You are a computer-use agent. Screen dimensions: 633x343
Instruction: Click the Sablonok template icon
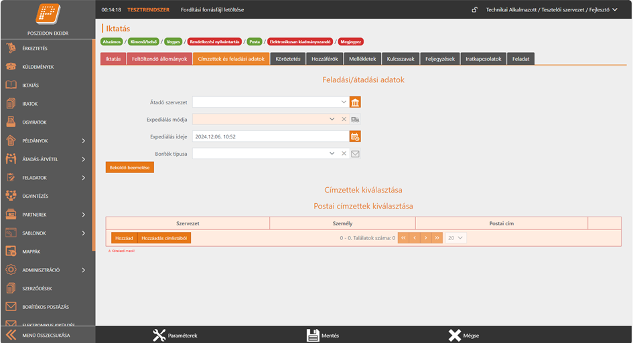pyautogui.click(x=11, y=233)
